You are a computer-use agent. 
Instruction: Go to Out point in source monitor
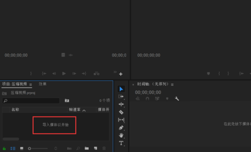(x=84, y=73)
